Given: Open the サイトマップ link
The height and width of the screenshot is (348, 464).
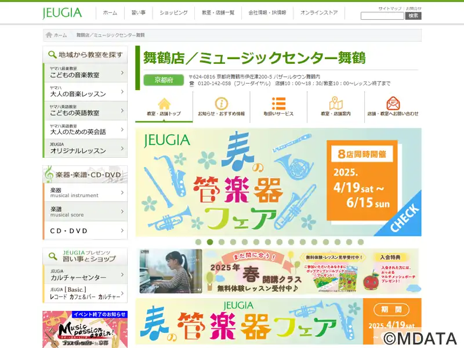Looking at the screenshot, I should pyautogui.click(x=390, y=8).
